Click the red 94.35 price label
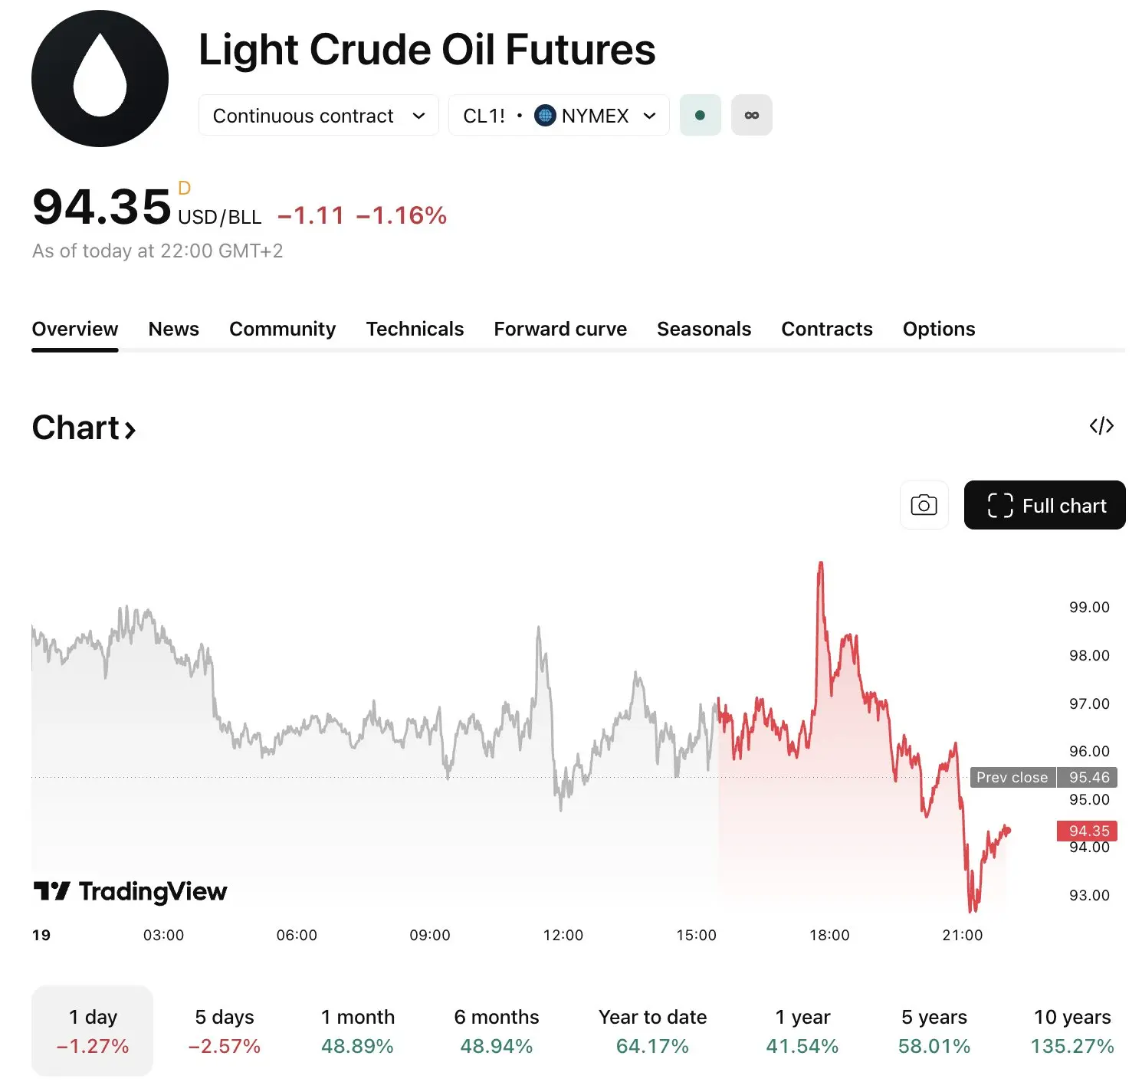The image size is (1142, 1082). [1087, 831]
